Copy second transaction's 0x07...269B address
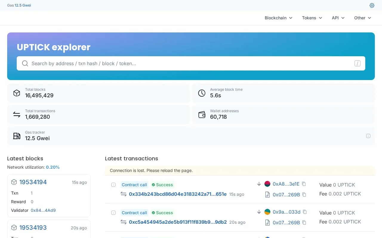 [x=304, y=223]
